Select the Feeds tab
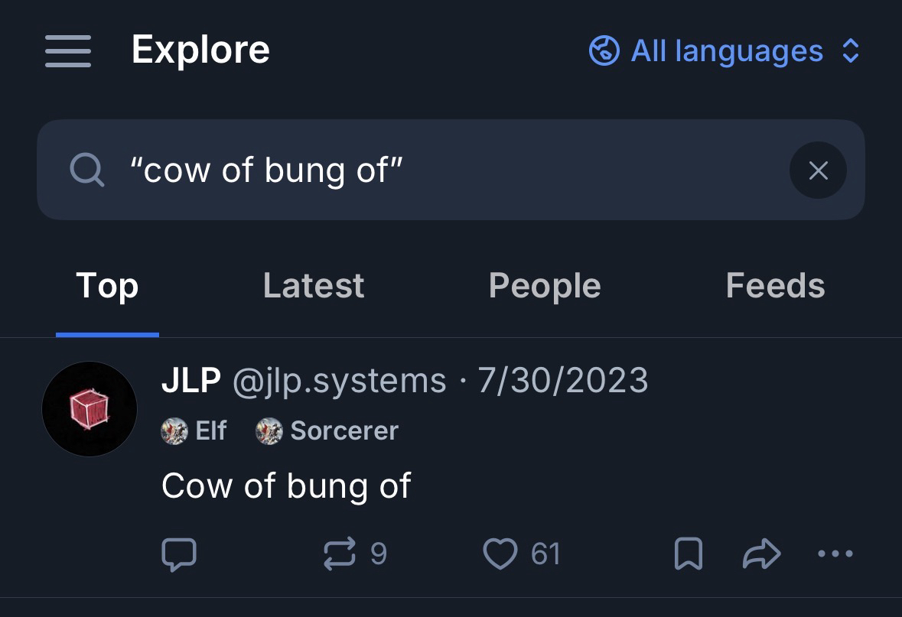 (x=775, y=287)
